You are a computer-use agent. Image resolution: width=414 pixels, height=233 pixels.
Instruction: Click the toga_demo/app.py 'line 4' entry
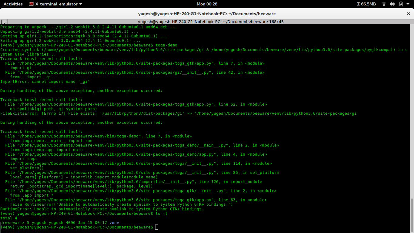click(136, 154)
